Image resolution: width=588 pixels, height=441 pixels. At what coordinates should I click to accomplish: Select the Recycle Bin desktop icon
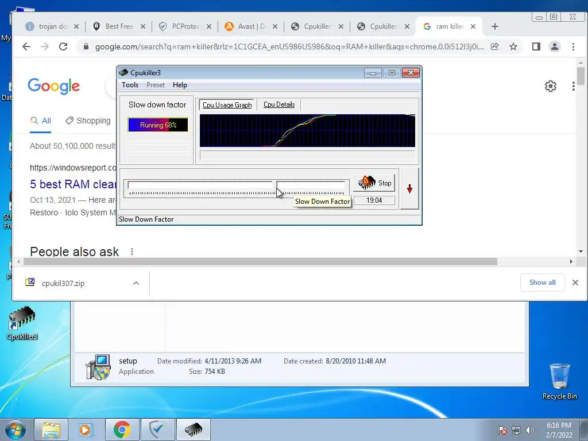pyautogui.click(x=559, y=381)
